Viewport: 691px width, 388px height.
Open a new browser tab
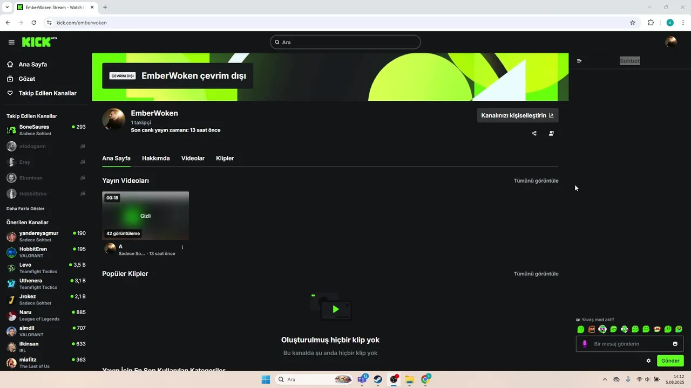[105, 8]
